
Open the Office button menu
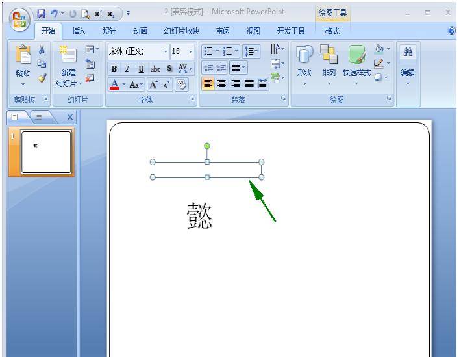coord(19,20)
